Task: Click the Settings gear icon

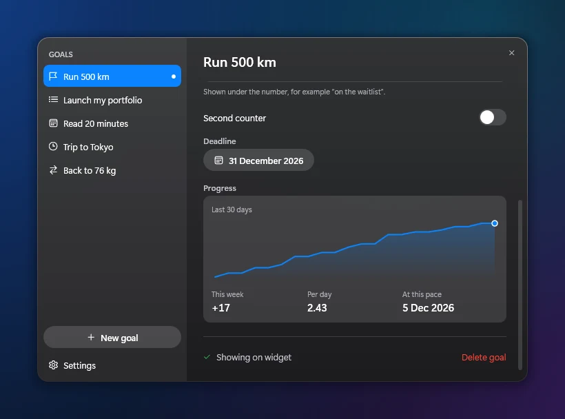Action: coord(53,365)
